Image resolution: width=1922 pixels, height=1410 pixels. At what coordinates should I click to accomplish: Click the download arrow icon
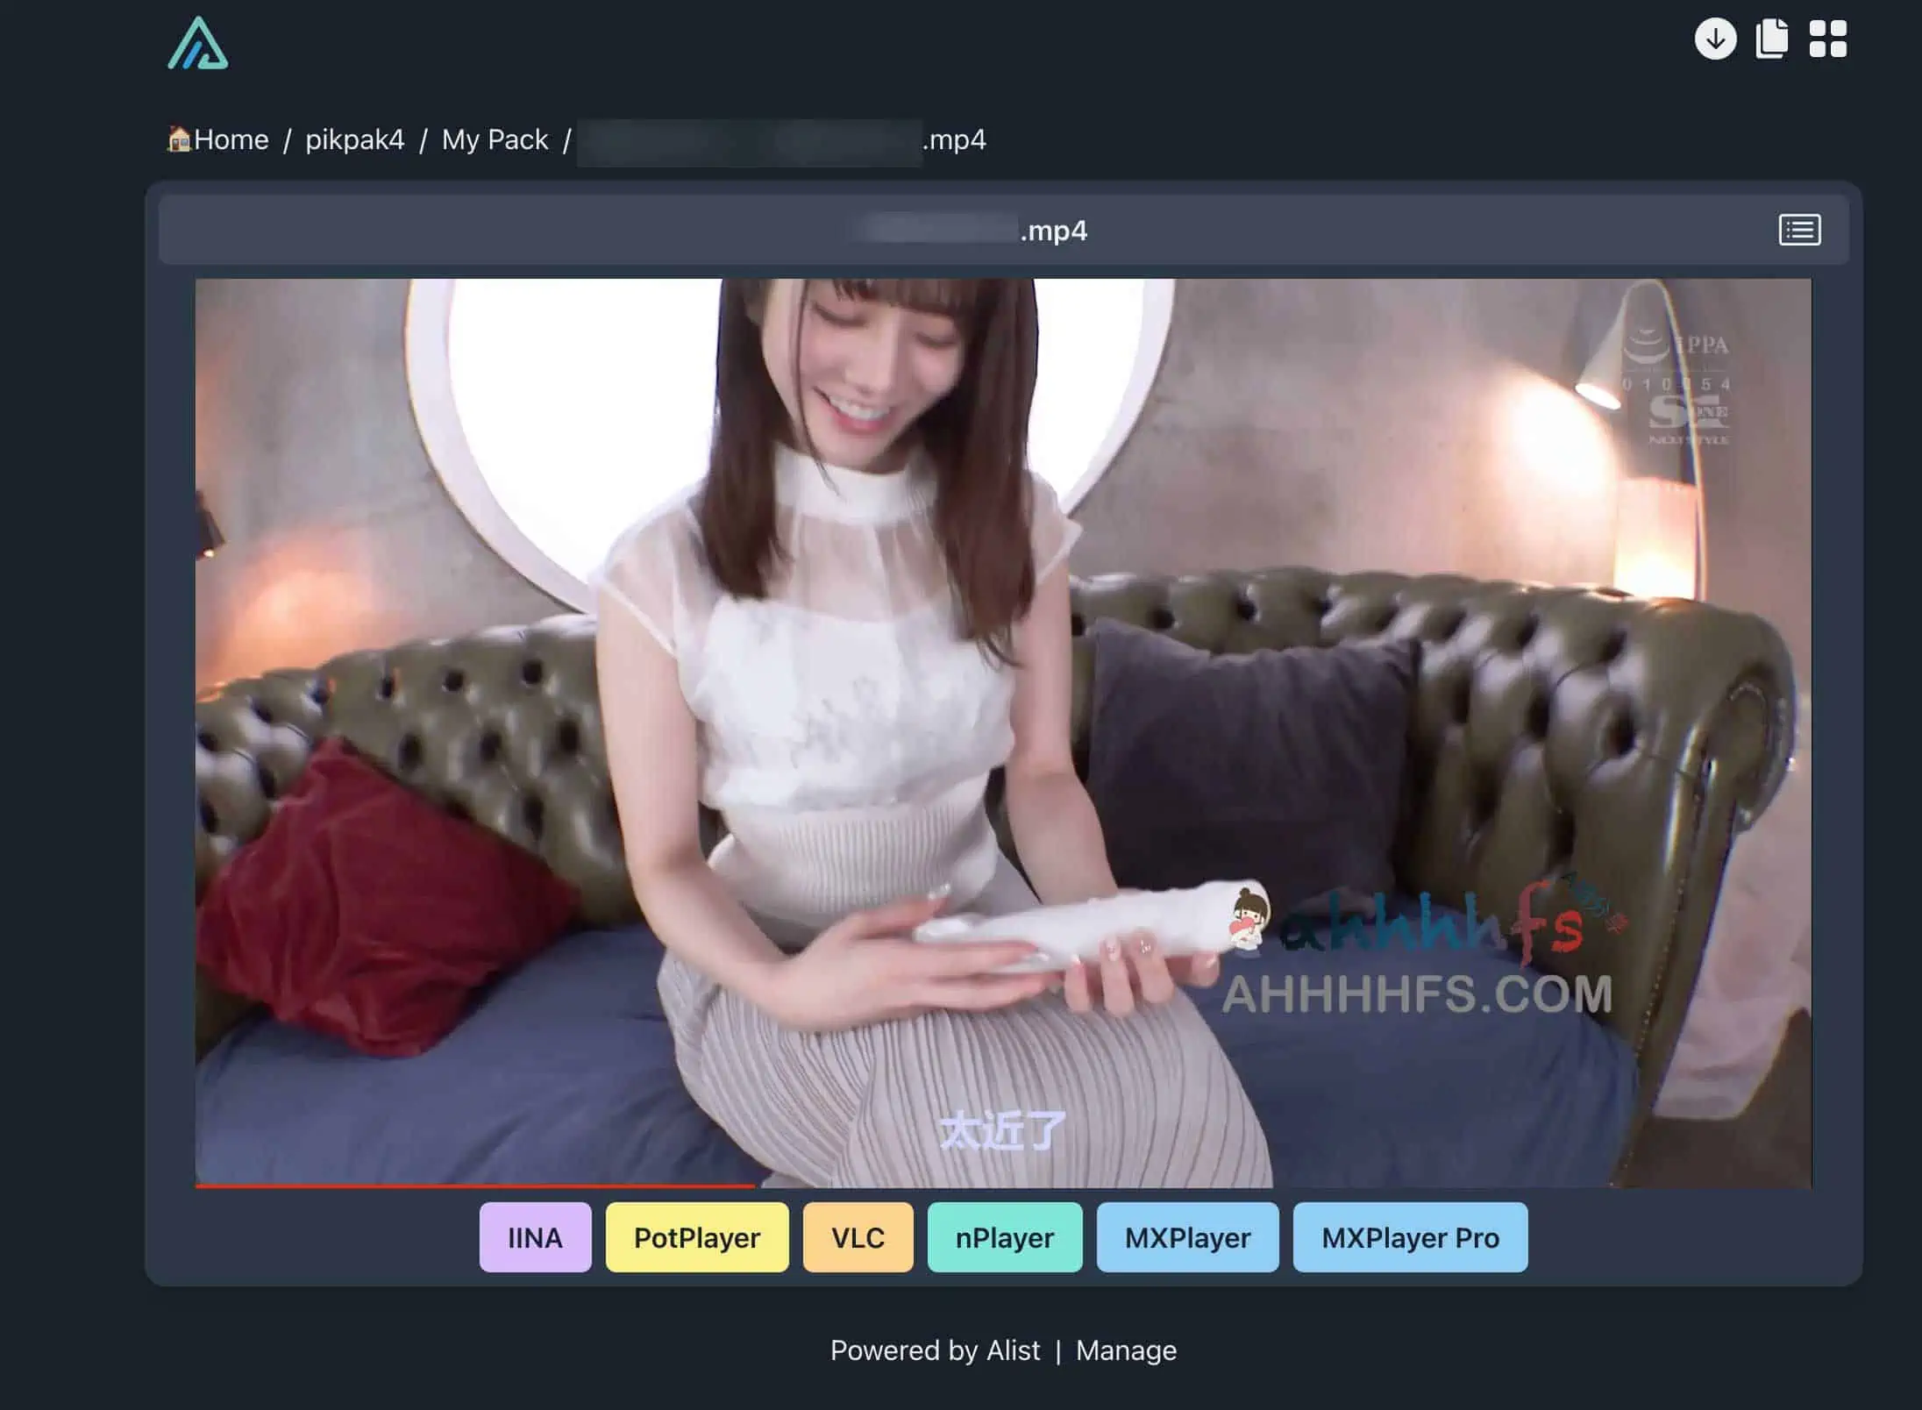[x=1715, y=39]
